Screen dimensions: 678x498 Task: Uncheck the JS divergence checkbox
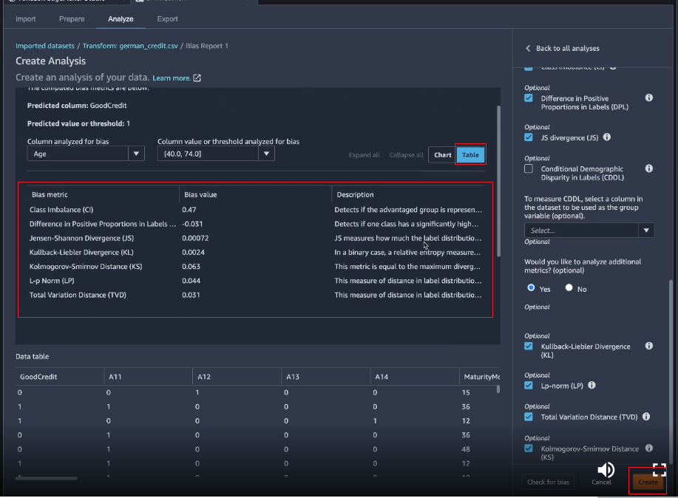(x=529, y=137)
